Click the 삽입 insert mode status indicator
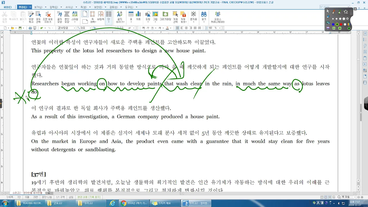Viewport: 368px width, 207px height. click(x=71, y=197)
